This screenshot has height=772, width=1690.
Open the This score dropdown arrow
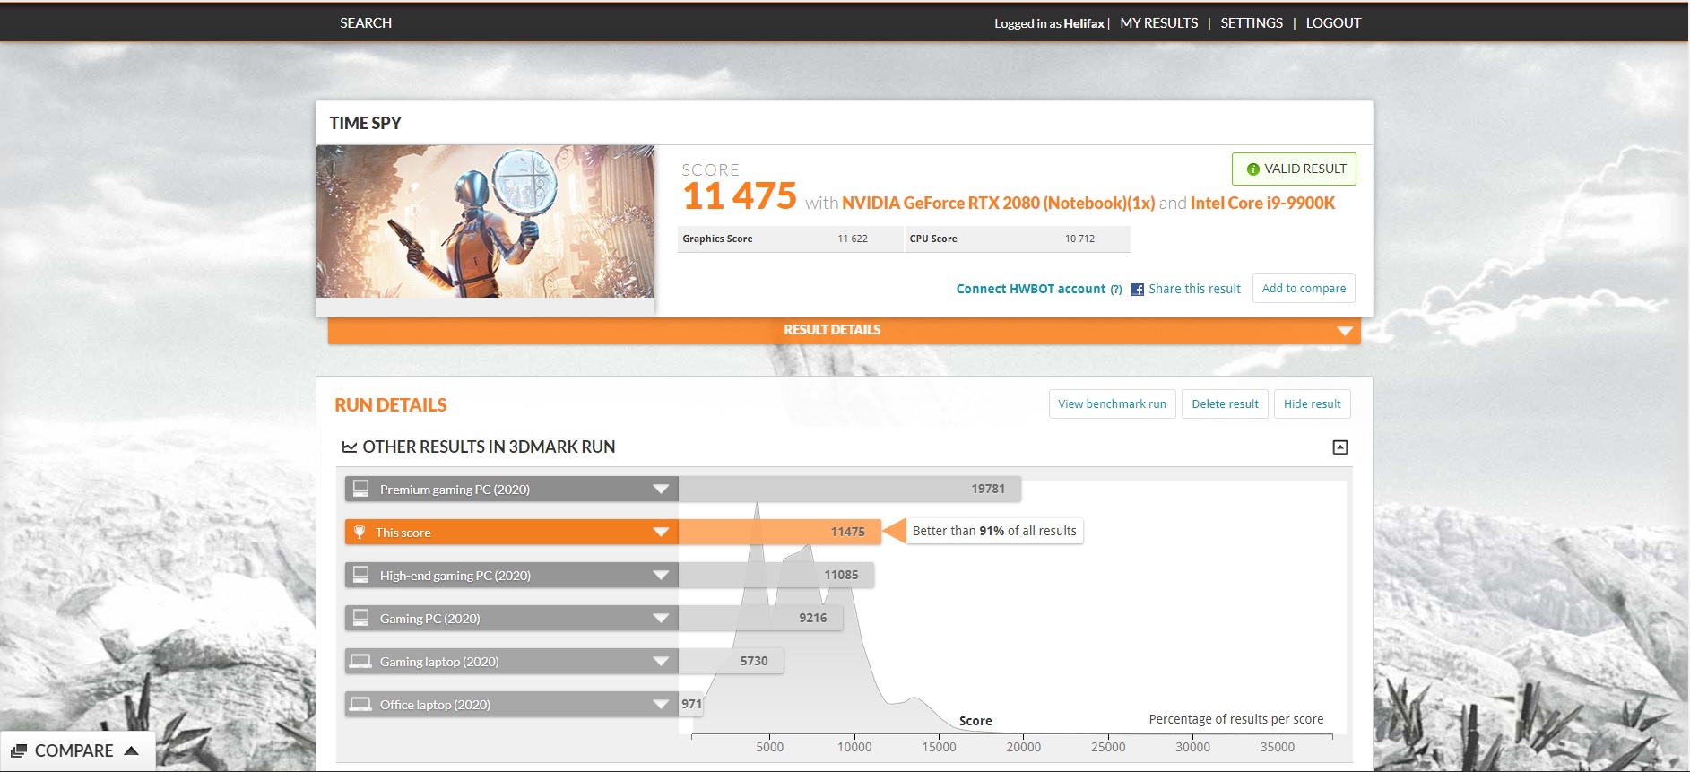pyautogui.click(x=661, y=533)
